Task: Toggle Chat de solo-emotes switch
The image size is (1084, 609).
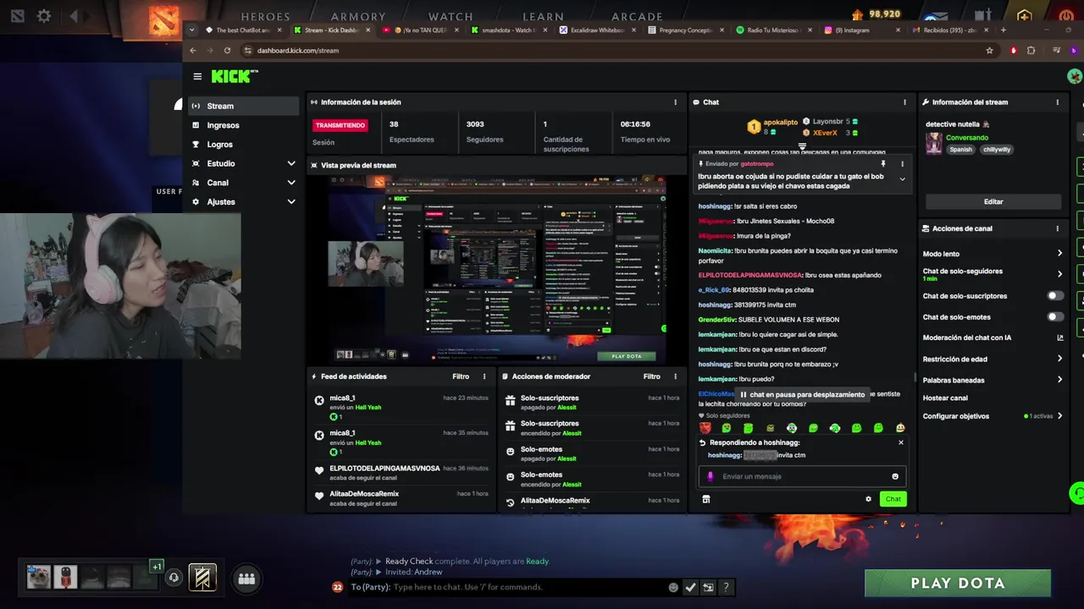Action: point(1054,317)
